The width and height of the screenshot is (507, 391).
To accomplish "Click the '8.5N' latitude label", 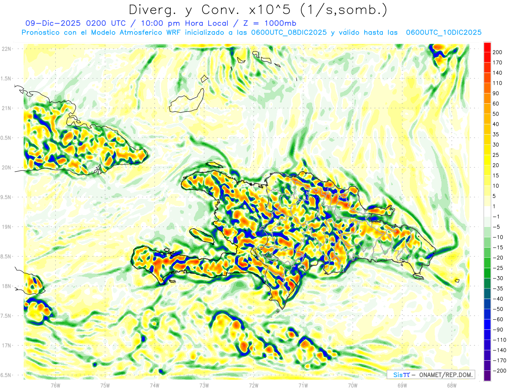I will tap(6, 256).
